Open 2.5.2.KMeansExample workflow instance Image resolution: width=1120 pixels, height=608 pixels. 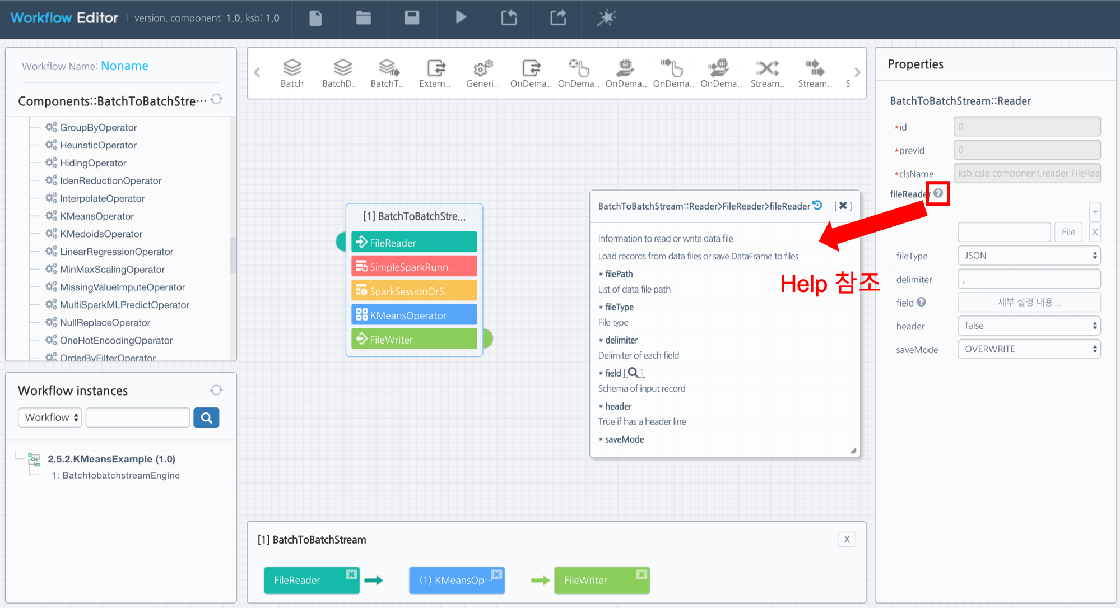coord(111,459)
